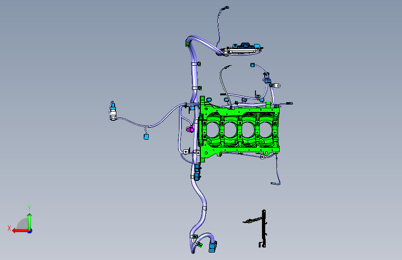This screenshot has width=402, height=260.
Task: Select the white ring lug terminal right of block
Action: click(x=277, y=86)
